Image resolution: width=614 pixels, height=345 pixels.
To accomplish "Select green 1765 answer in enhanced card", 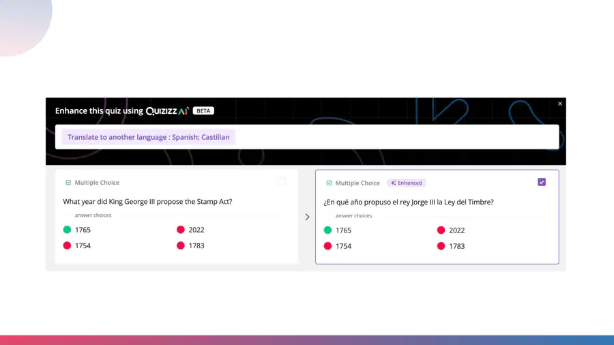I will pyautogui.click(x=338, y=230).
